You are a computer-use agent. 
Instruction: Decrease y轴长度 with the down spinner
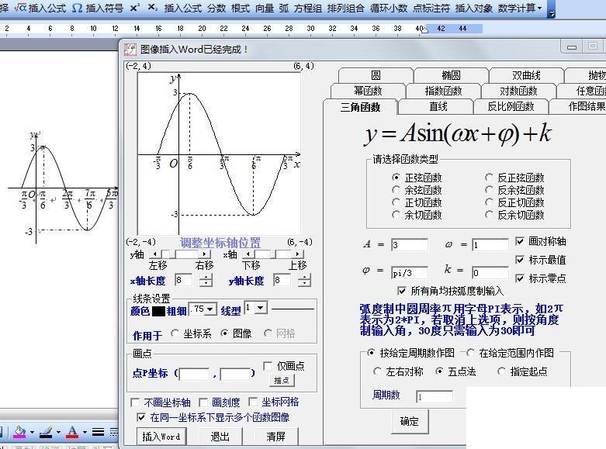click(x=304, y=283)
